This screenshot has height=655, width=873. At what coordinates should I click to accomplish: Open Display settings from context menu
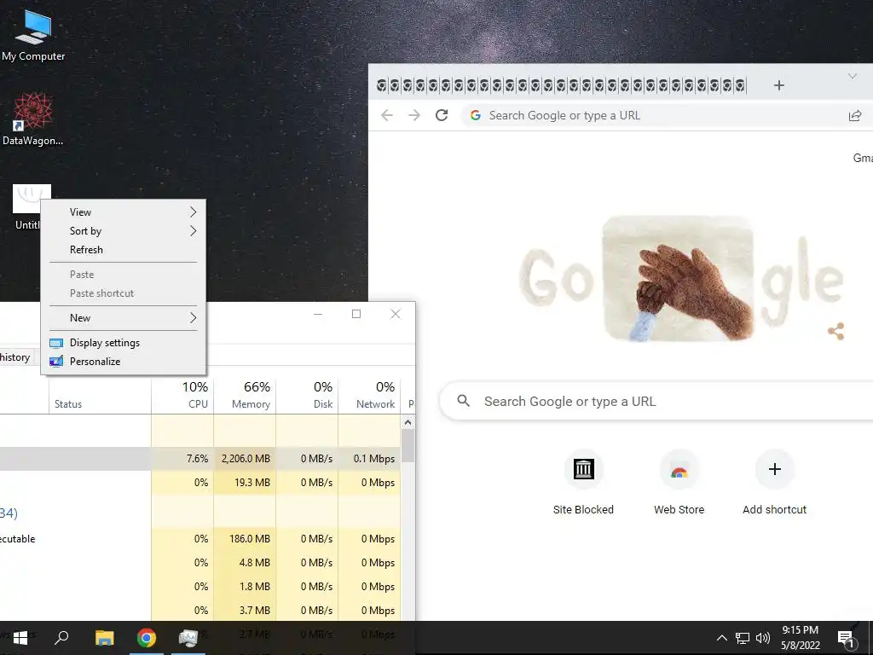123,343
